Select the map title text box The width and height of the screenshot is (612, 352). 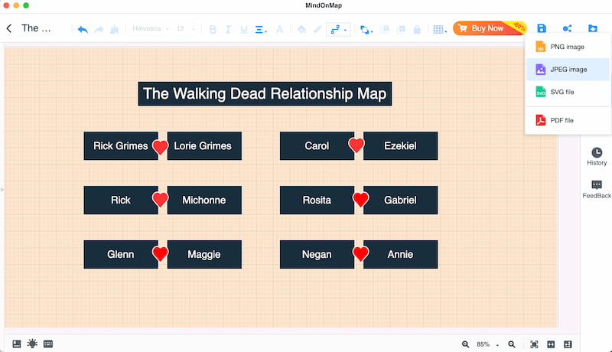click(x=265, y=93)
